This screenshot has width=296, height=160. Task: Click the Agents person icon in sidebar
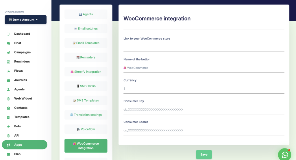[x=8, y=90]
